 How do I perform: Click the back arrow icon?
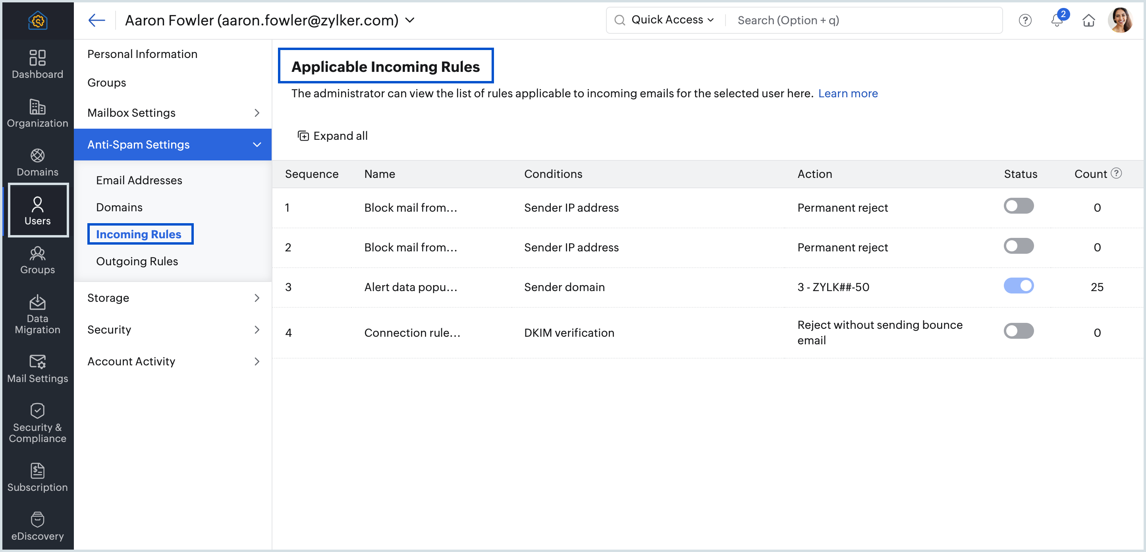(96, 21)
